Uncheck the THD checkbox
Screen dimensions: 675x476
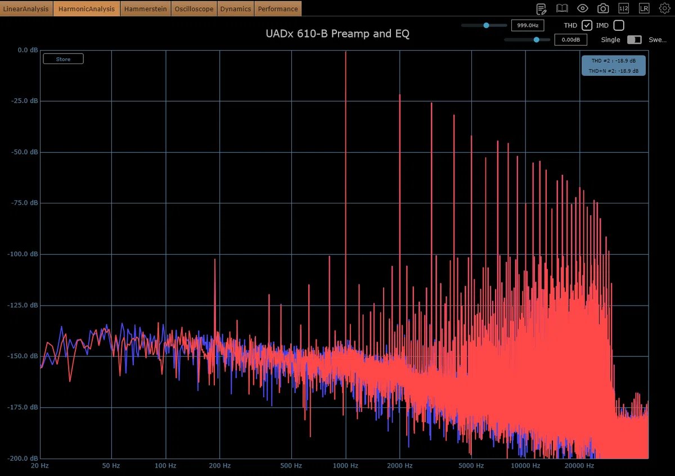(x=587, y=25)
